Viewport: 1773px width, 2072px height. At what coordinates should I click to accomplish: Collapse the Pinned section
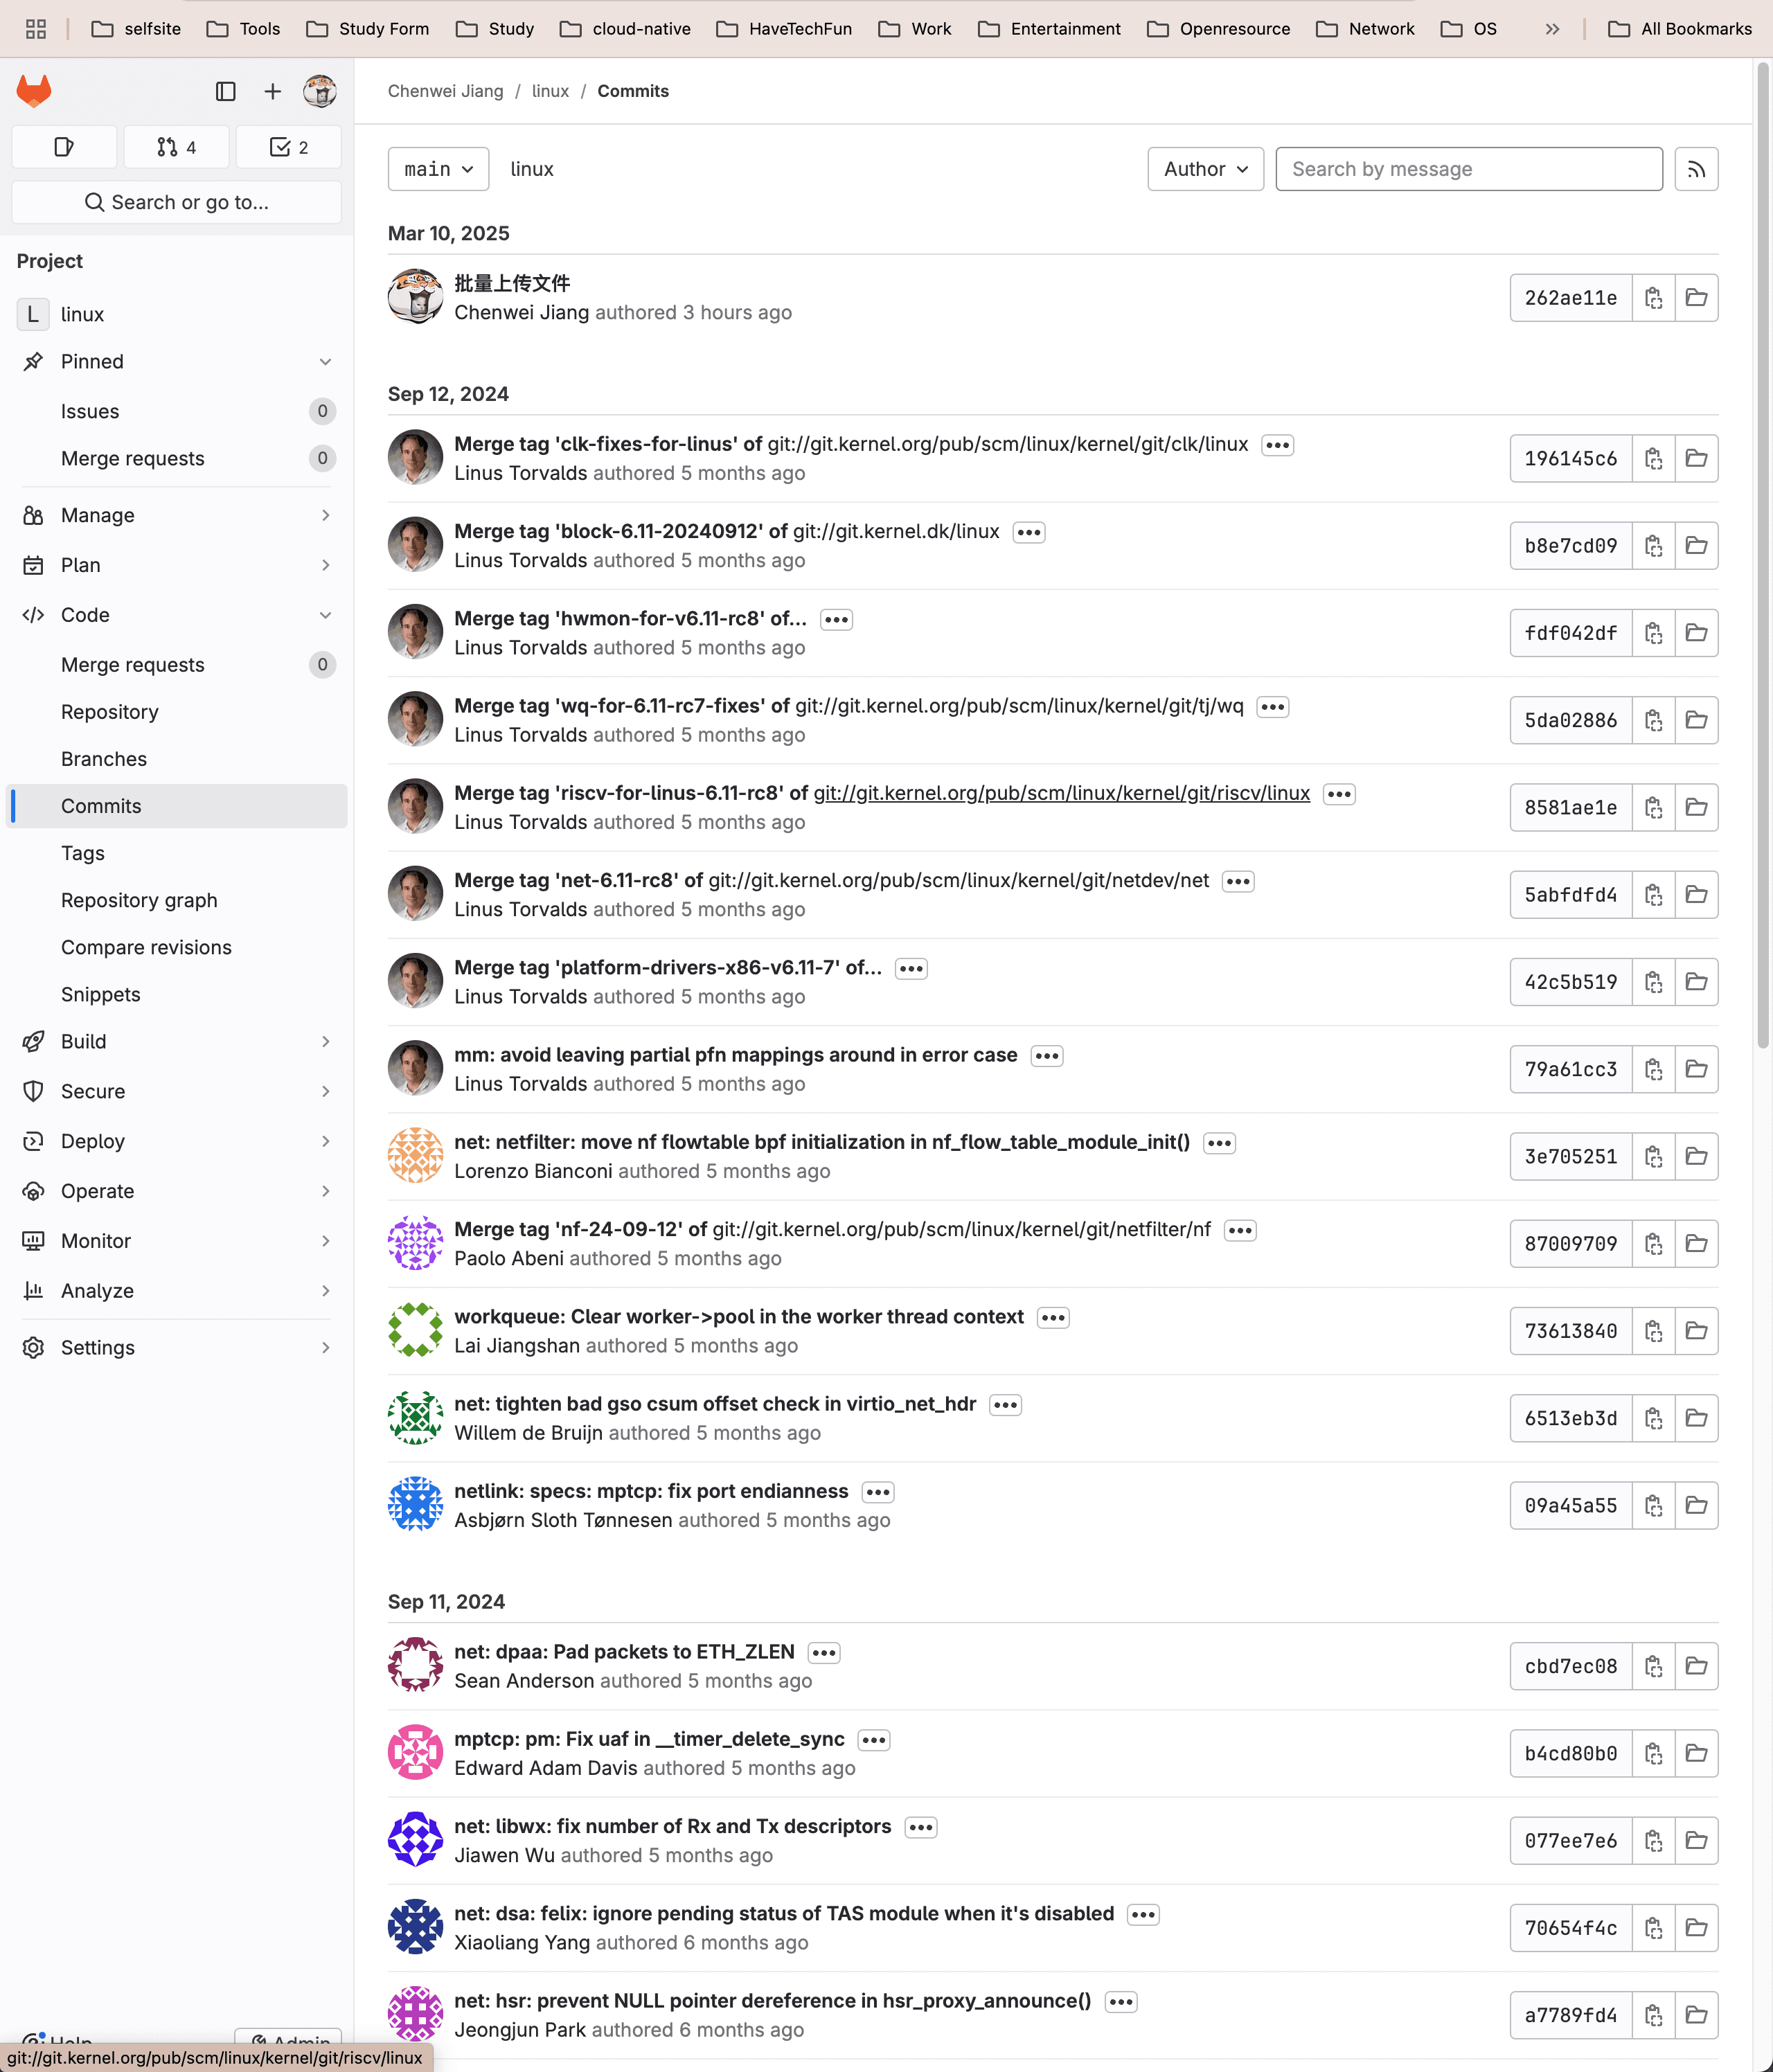tap(176, 361)
